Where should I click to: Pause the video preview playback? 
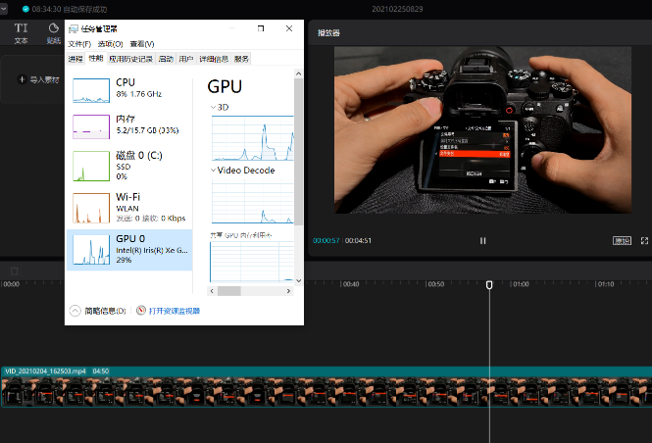(482, 240)
